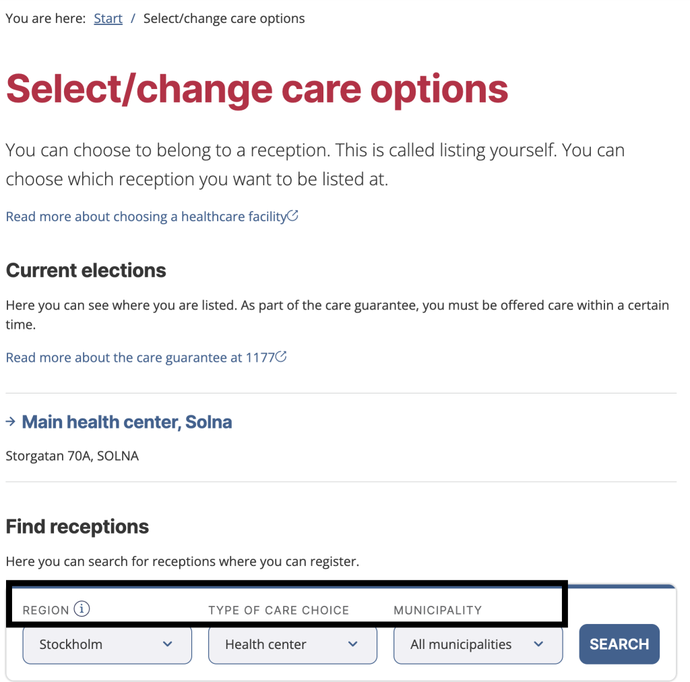Screen dimensions: 690x682
Task: Click external-link icon after healthcare facility link
Action: [293, 216]
